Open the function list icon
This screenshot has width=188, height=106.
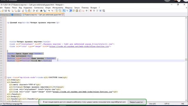80,11
